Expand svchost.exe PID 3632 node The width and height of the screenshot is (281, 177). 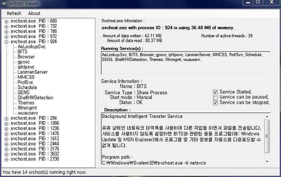pyautogui.click(x=7, y=154)
